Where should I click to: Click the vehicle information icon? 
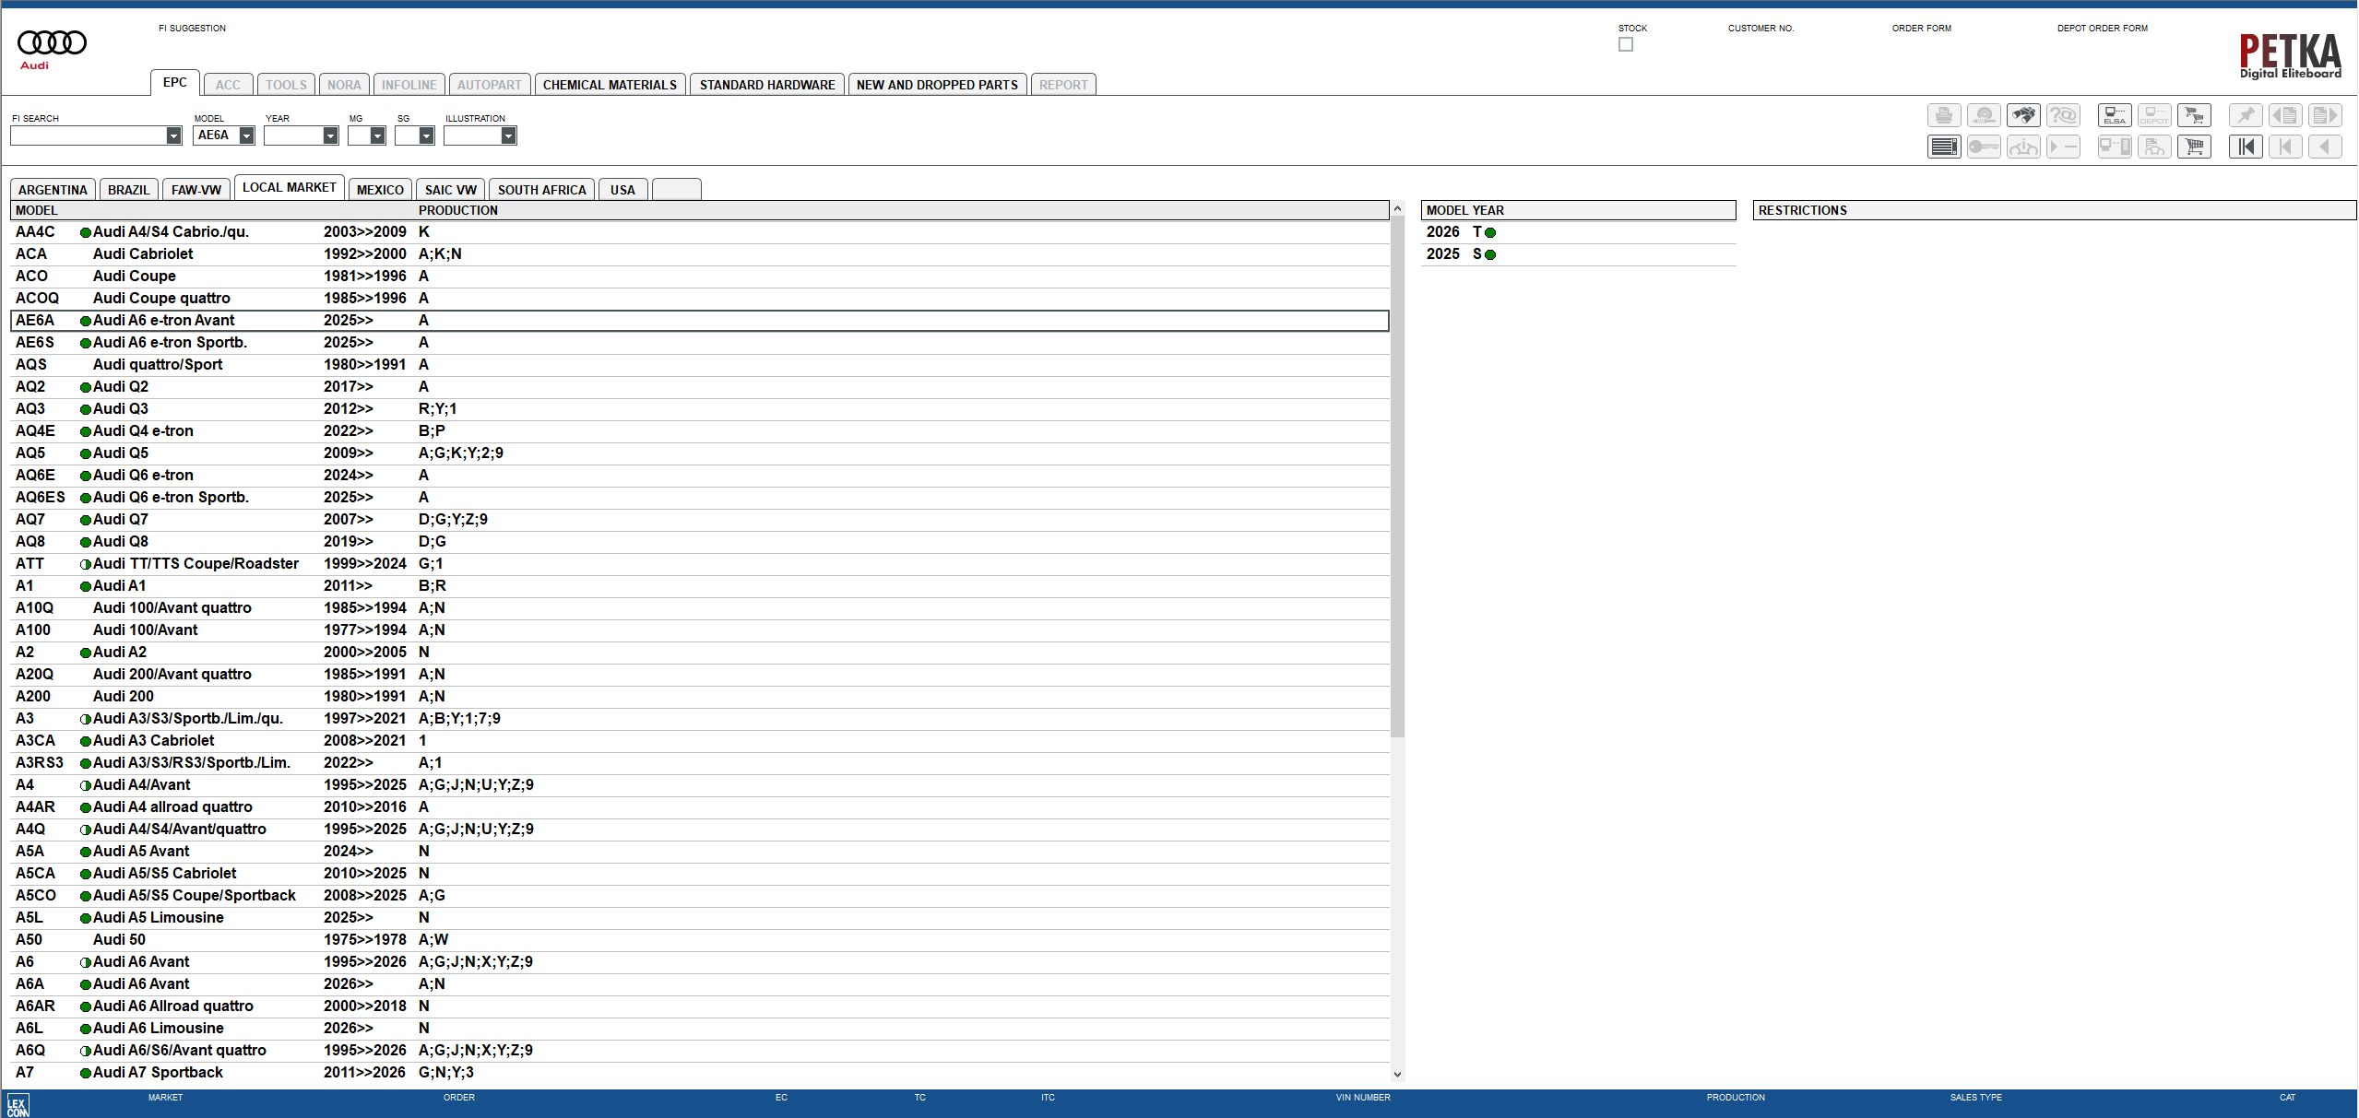tap(2023, 147)
